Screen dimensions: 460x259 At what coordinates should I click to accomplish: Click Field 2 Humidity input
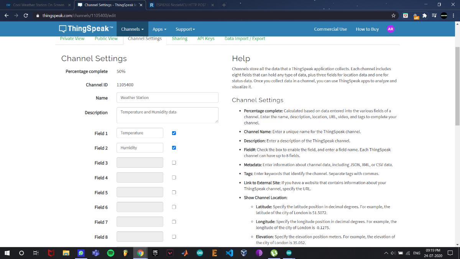pyautogui.click(x=140, y=148)
